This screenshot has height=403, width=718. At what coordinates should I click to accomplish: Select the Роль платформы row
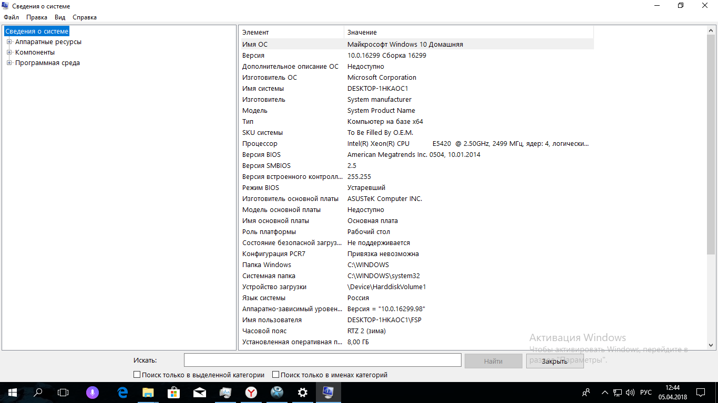click(417, 232)
